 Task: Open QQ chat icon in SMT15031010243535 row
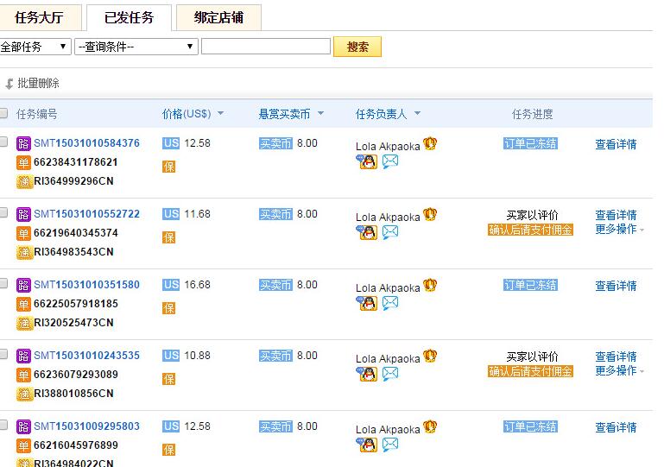(x=367, y=374)
